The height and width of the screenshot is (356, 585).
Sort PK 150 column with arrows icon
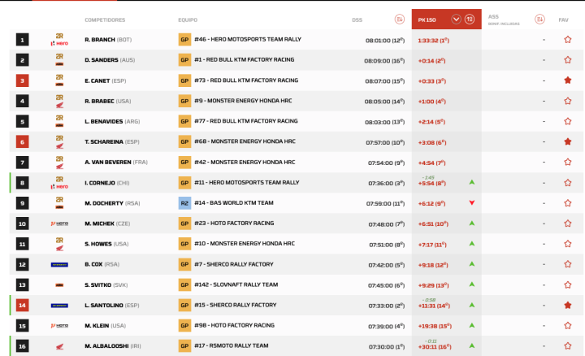470,19
